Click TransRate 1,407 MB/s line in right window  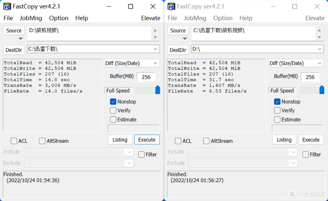pyautogui.click(x=204, y=85)
